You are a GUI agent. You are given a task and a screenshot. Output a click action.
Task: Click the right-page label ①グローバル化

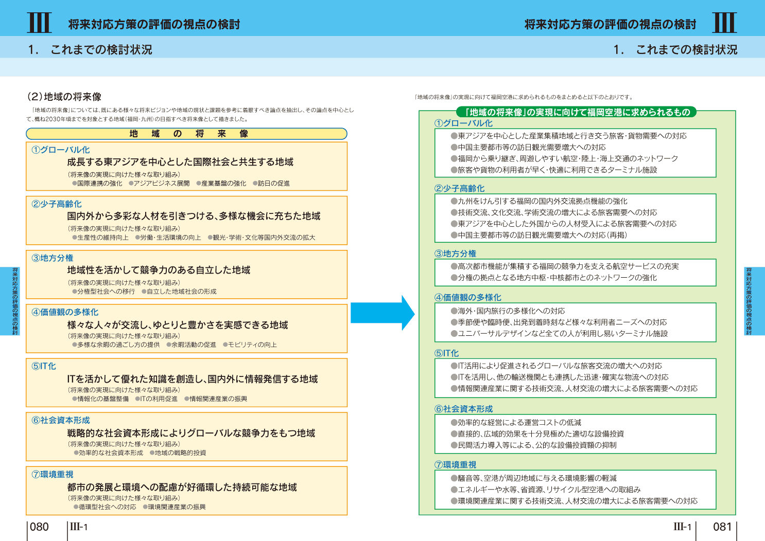pos(463,123)
